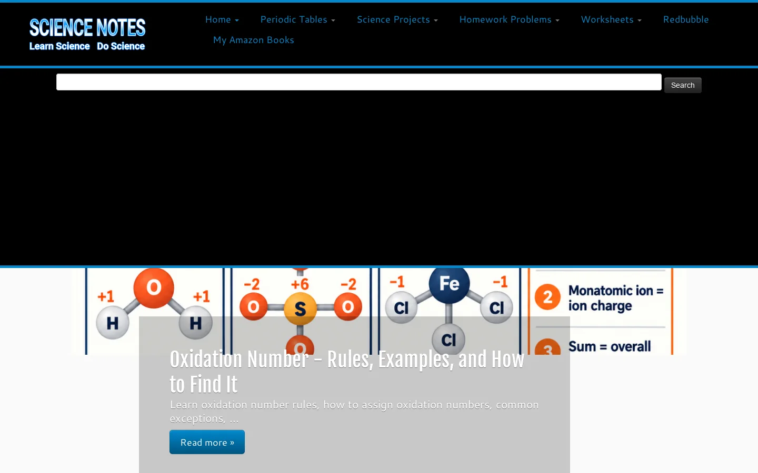This screenshot has width=758, height=473.
Task: Open the My Amazon Books link
Action: pyautogui.click(x=254, y=40)
